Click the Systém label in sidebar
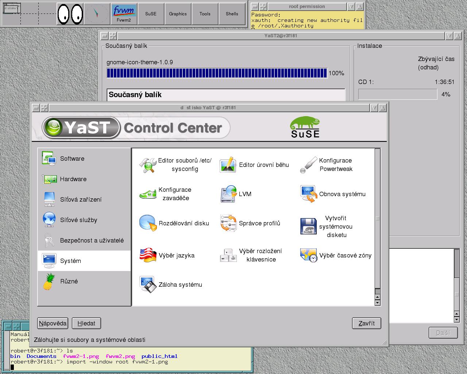467x374 pixels. (70, 261)
